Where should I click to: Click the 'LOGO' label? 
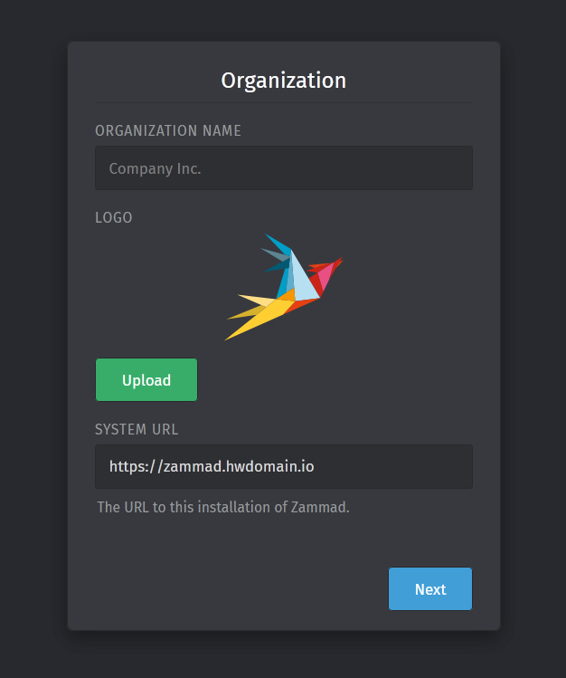pos(114,217)
